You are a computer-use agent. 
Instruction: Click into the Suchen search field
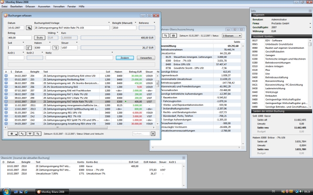(x=140, y=134)
